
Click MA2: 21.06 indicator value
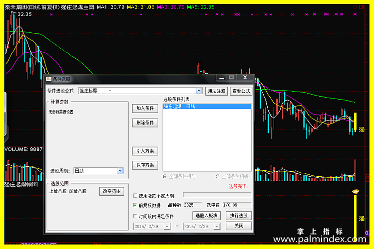(141, 7)
